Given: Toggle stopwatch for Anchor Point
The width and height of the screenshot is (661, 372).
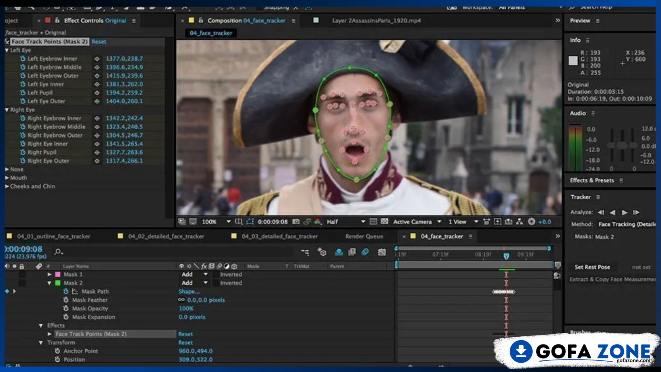Looking at the screenshot, I should (57, 351).
